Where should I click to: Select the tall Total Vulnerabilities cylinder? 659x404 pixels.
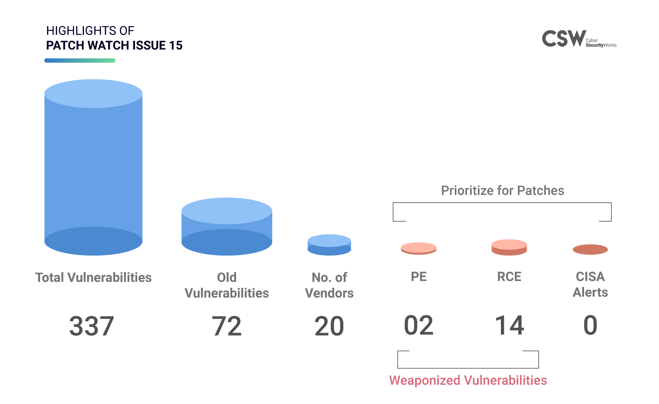[93, 167]
